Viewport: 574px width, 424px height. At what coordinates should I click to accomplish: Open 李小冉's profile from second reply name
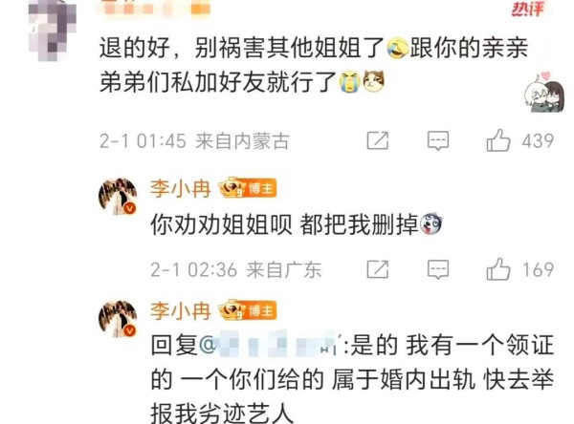point(180,311)
